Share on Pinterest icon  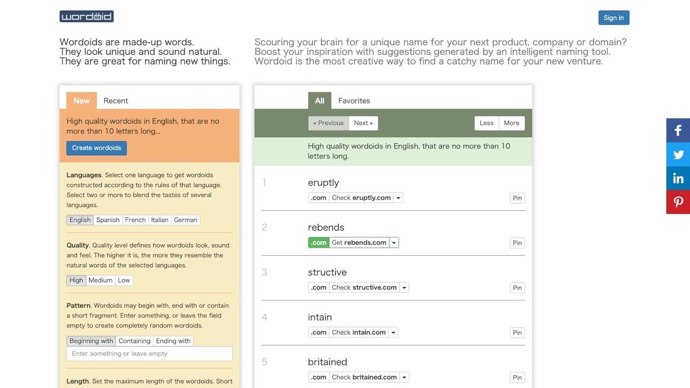(678, 202)
